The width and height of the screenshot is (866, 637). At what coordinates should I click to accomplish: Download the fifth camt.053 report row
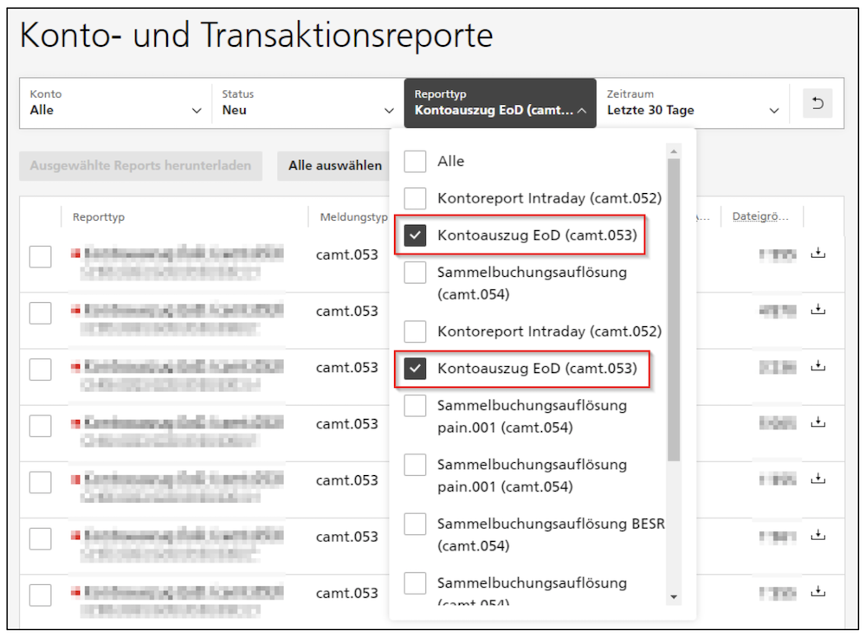click(818, 479)
